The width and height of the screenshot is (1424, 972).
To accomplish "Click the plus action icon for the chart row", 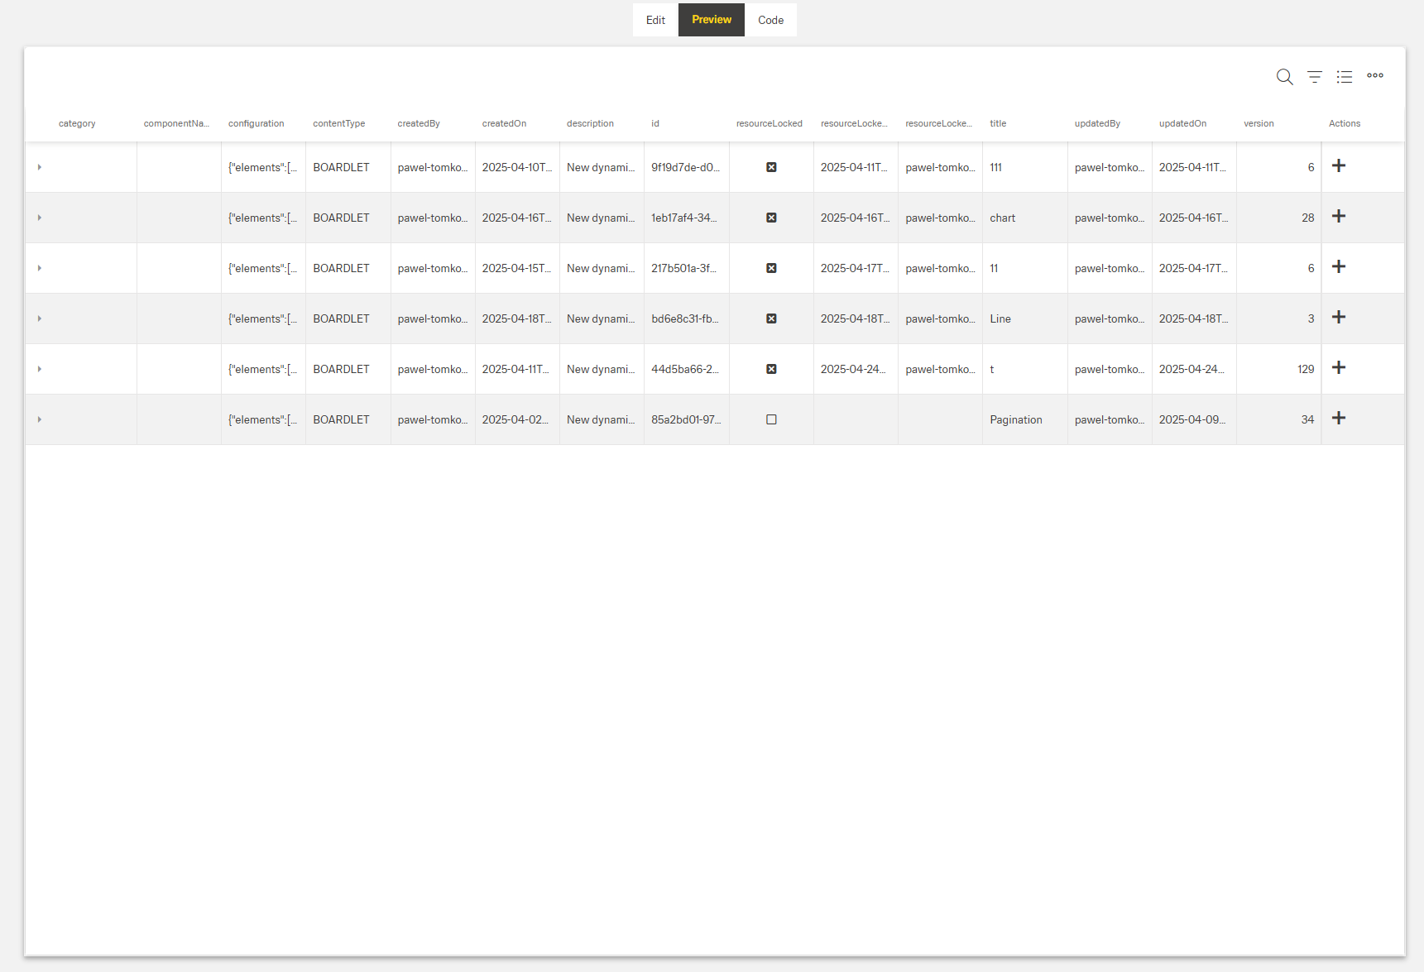I will pos(1339,217).
